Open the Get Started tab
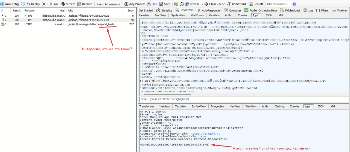350x152 pixels. pos(146,10)
